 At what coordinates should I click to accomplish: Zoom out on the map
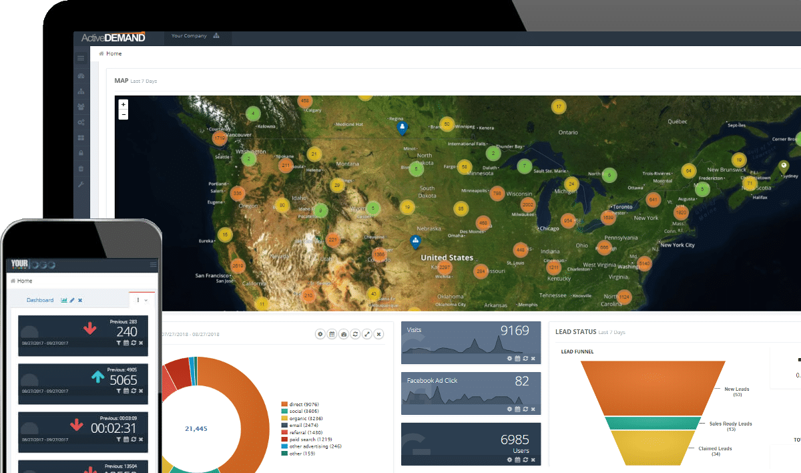point(123,115)
